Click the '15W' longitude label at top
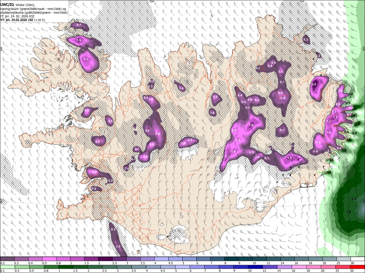The height and width of the screenshot is (273, 365). pyautogui.click(x=302, y=1)
